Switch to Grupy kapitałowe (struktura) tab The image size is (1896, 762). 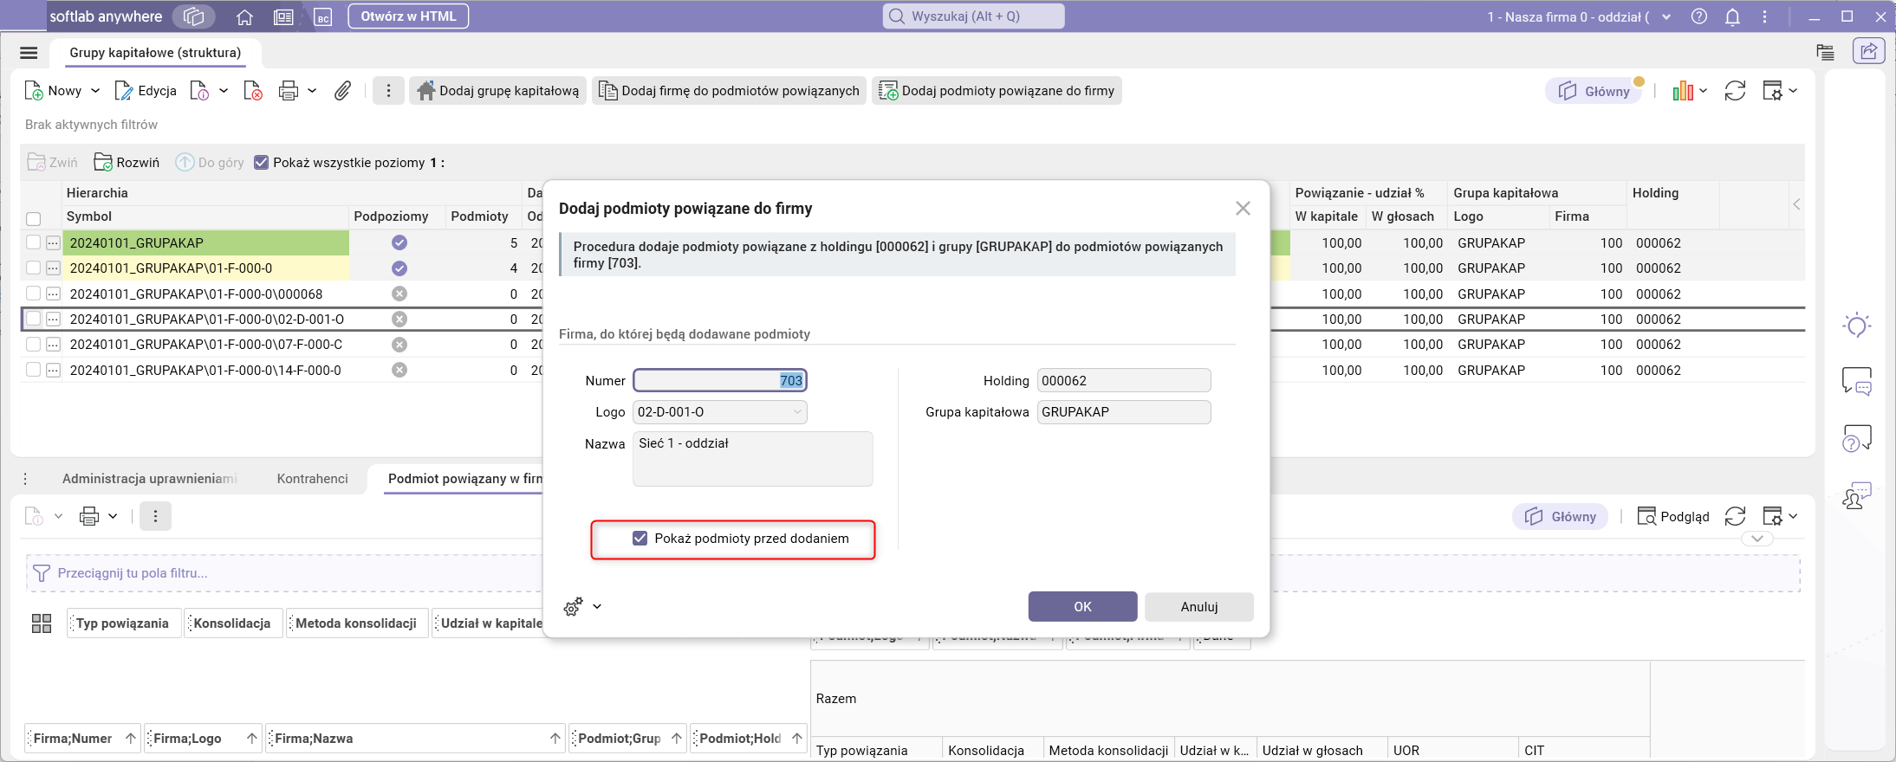(x=155, y=53)
